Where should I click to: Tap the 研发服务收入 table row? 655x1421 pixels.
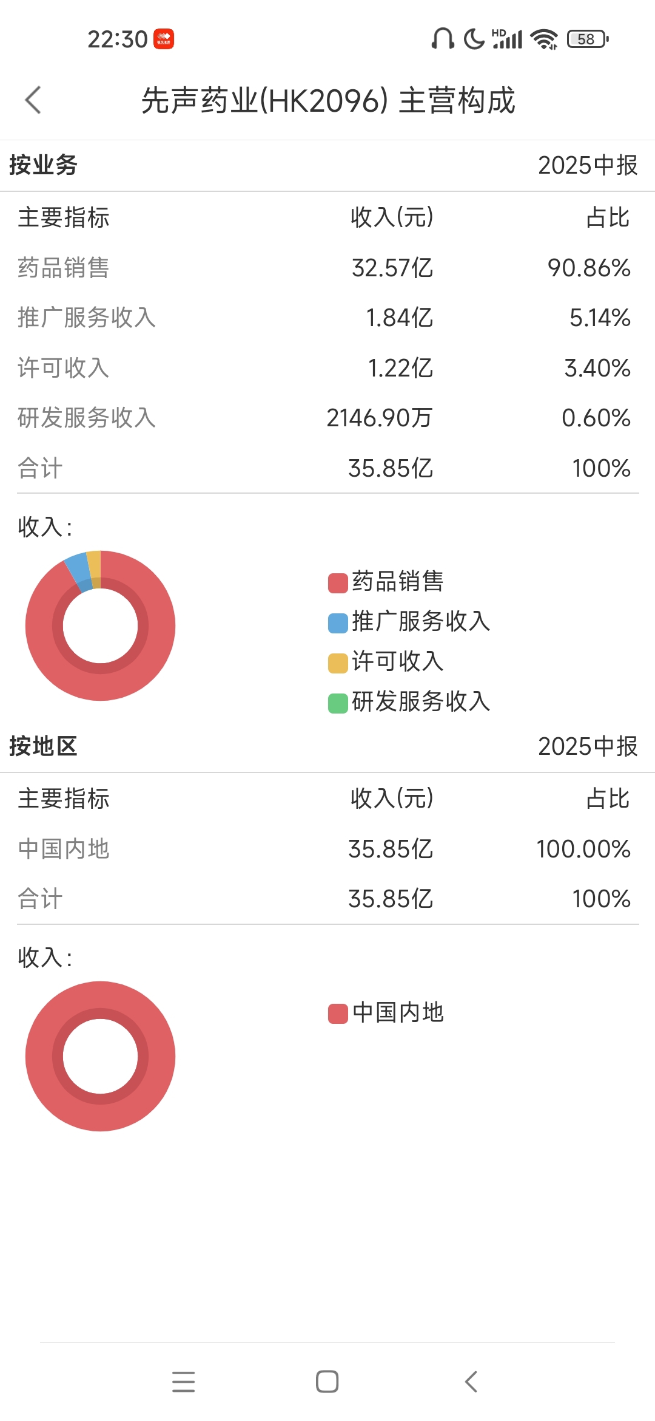(327, 418)
